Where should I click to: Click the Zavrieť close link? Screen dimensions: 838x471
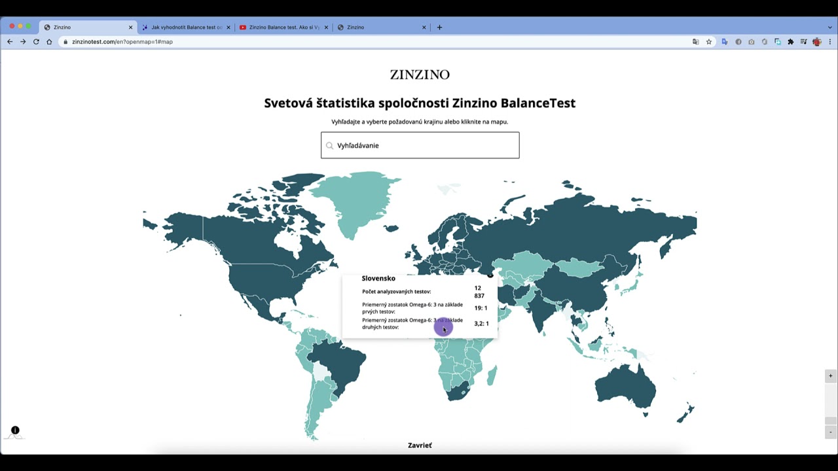point(420,445)
